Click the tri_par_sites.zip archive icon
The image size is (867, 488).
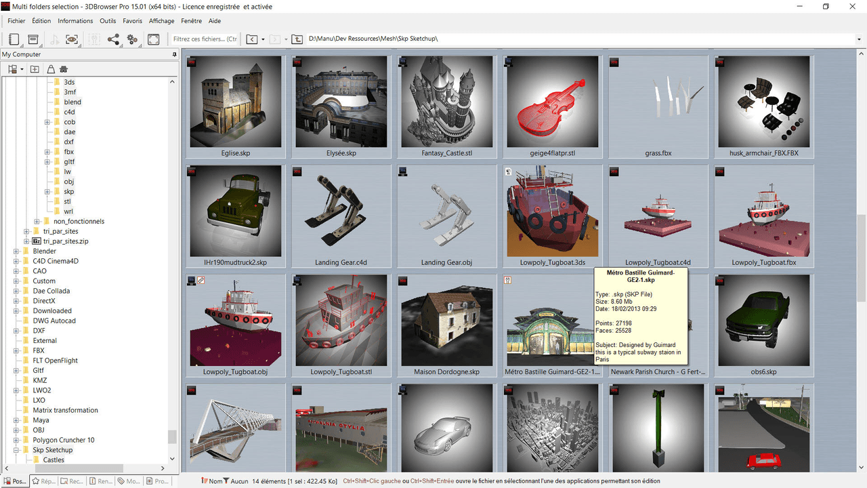pyautogui.click(x=37, y=241)
